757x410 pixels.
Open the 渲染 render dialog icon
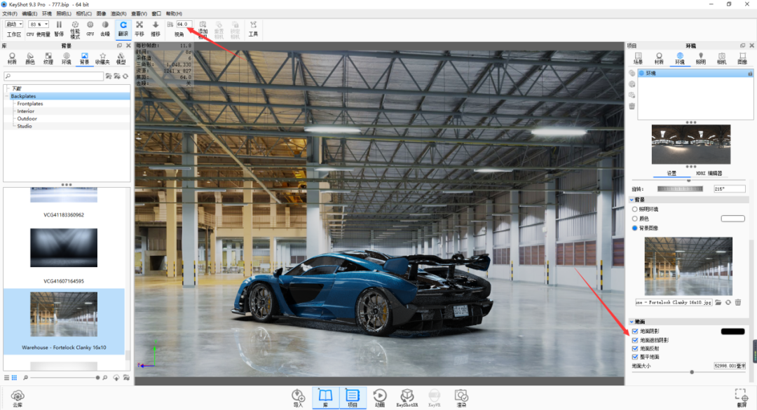pos(461,398)
